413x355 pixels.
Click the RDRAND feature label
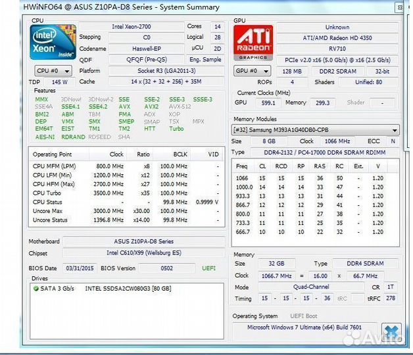(x=73, y=137)
